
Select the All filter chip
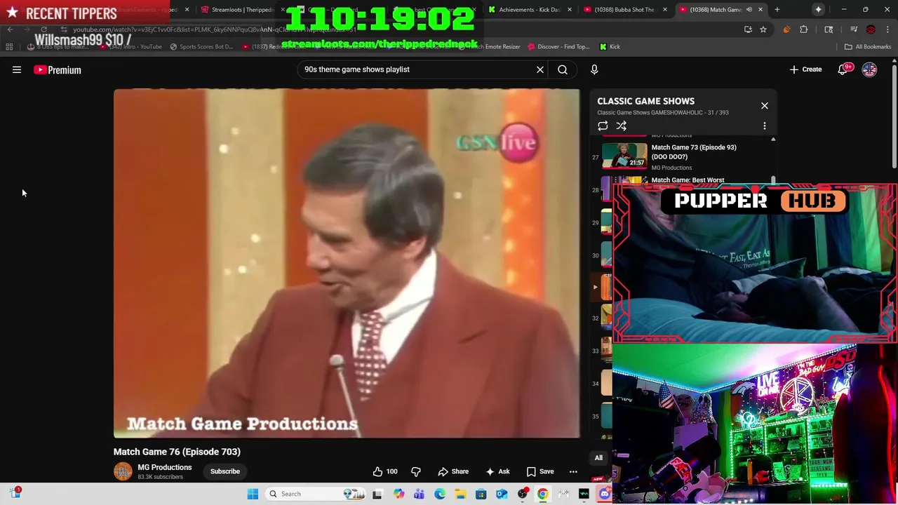click(598, 458)
